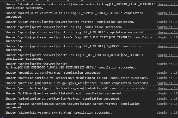Open source link for sprite USE_ALPHA_TEST1 shader
The image size is (178, 118).
click(x=167, y=37)
